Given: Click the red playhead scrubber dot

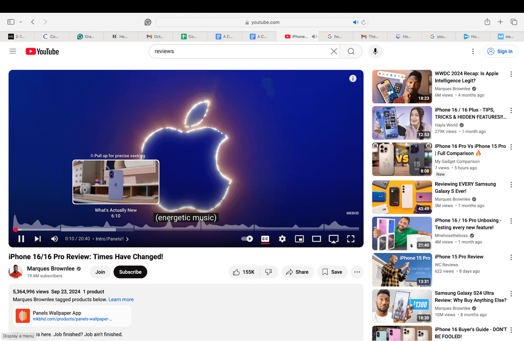Looking at the screenshot, I should pyautogui.click(x=15, y=230).
